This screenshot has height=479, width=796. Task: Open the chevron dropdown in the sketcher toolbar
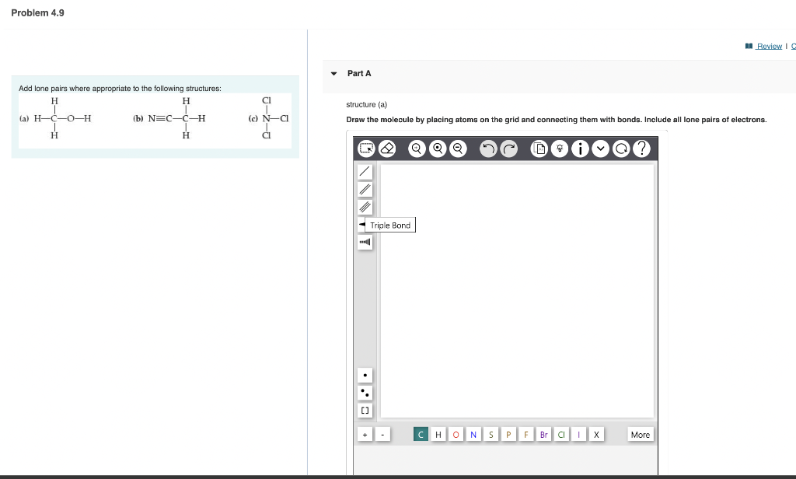[600, 148]
